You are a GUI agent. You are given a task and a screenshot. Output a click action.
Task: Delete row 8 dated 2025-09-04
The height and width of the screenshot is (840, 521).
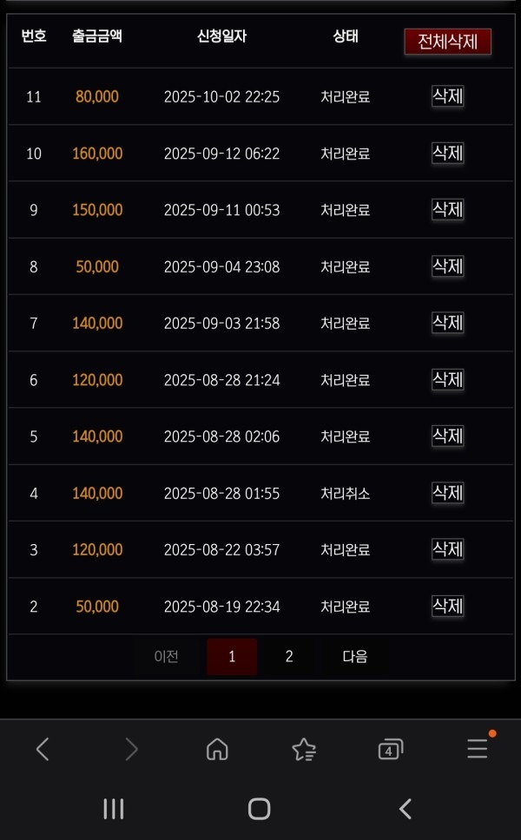pyautogui.click(x=447, y=266)
